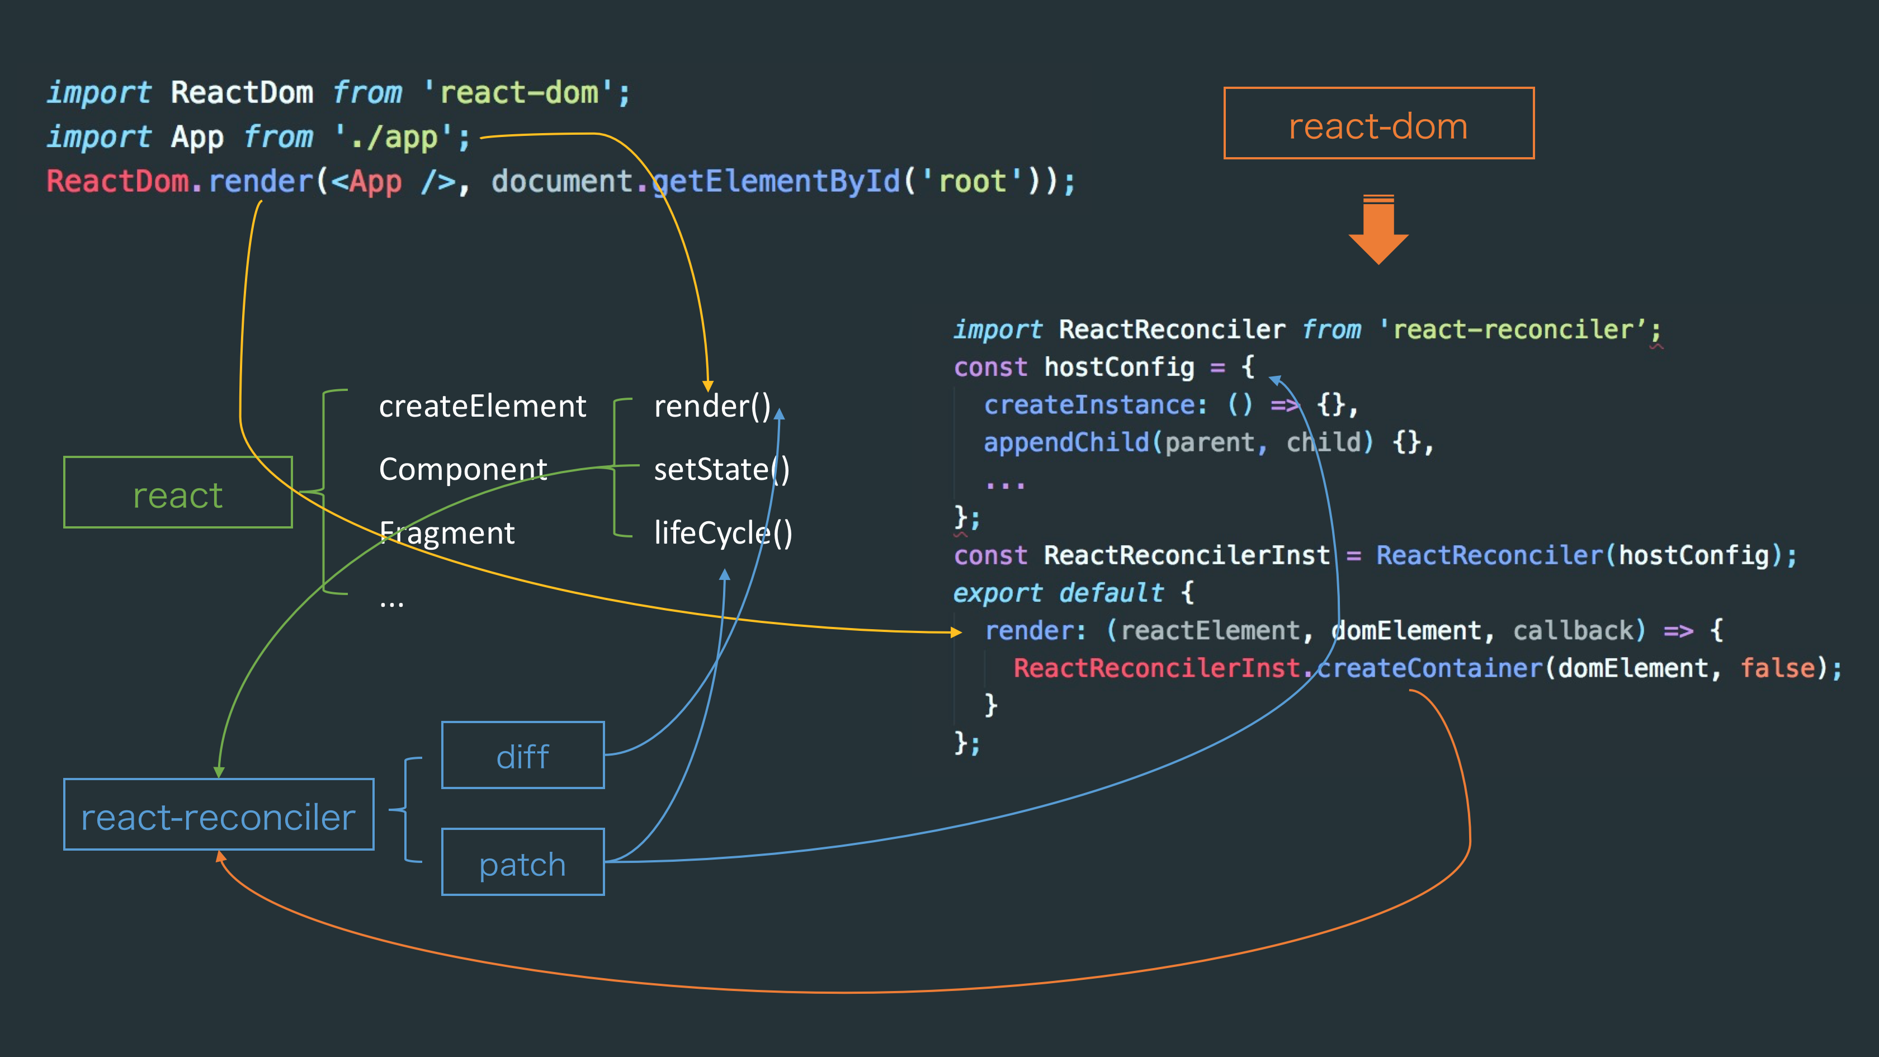Click the 'export default' keywords
Viewport: 1879px width, 1057px height.
point(1059,593)
